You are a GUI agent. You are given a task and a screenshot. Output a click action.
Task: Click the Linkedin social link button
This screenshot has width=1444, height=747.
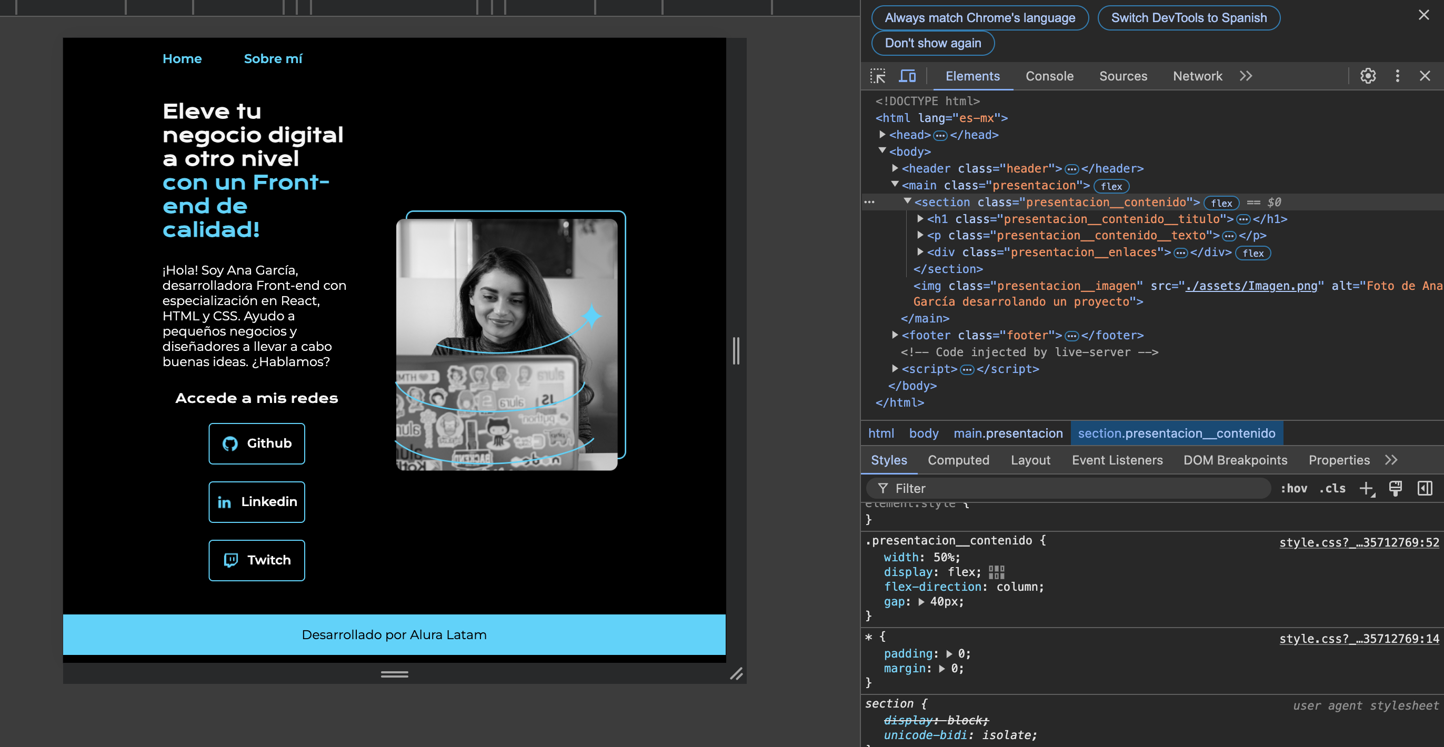[x=257, y=501]
